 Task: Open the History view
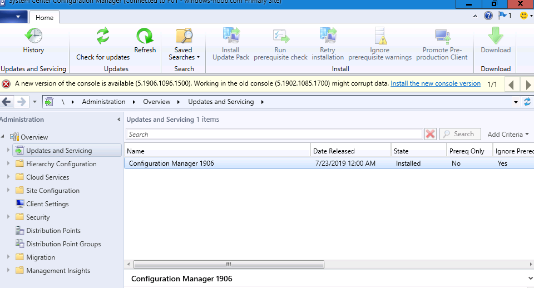pos(33,41)
